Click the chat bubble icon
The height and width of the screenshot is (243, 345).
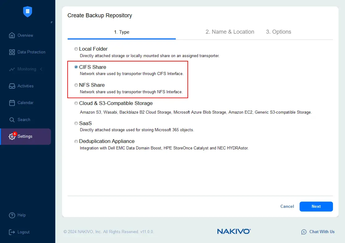coord(304,232)
